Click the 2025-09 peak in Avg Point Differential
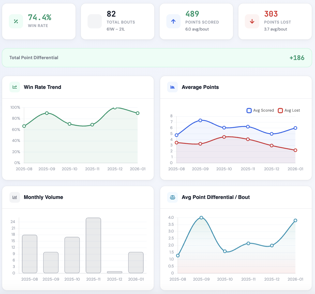Image resolution: width=315 pixels, height=294 pixels. tap(201, 217)
